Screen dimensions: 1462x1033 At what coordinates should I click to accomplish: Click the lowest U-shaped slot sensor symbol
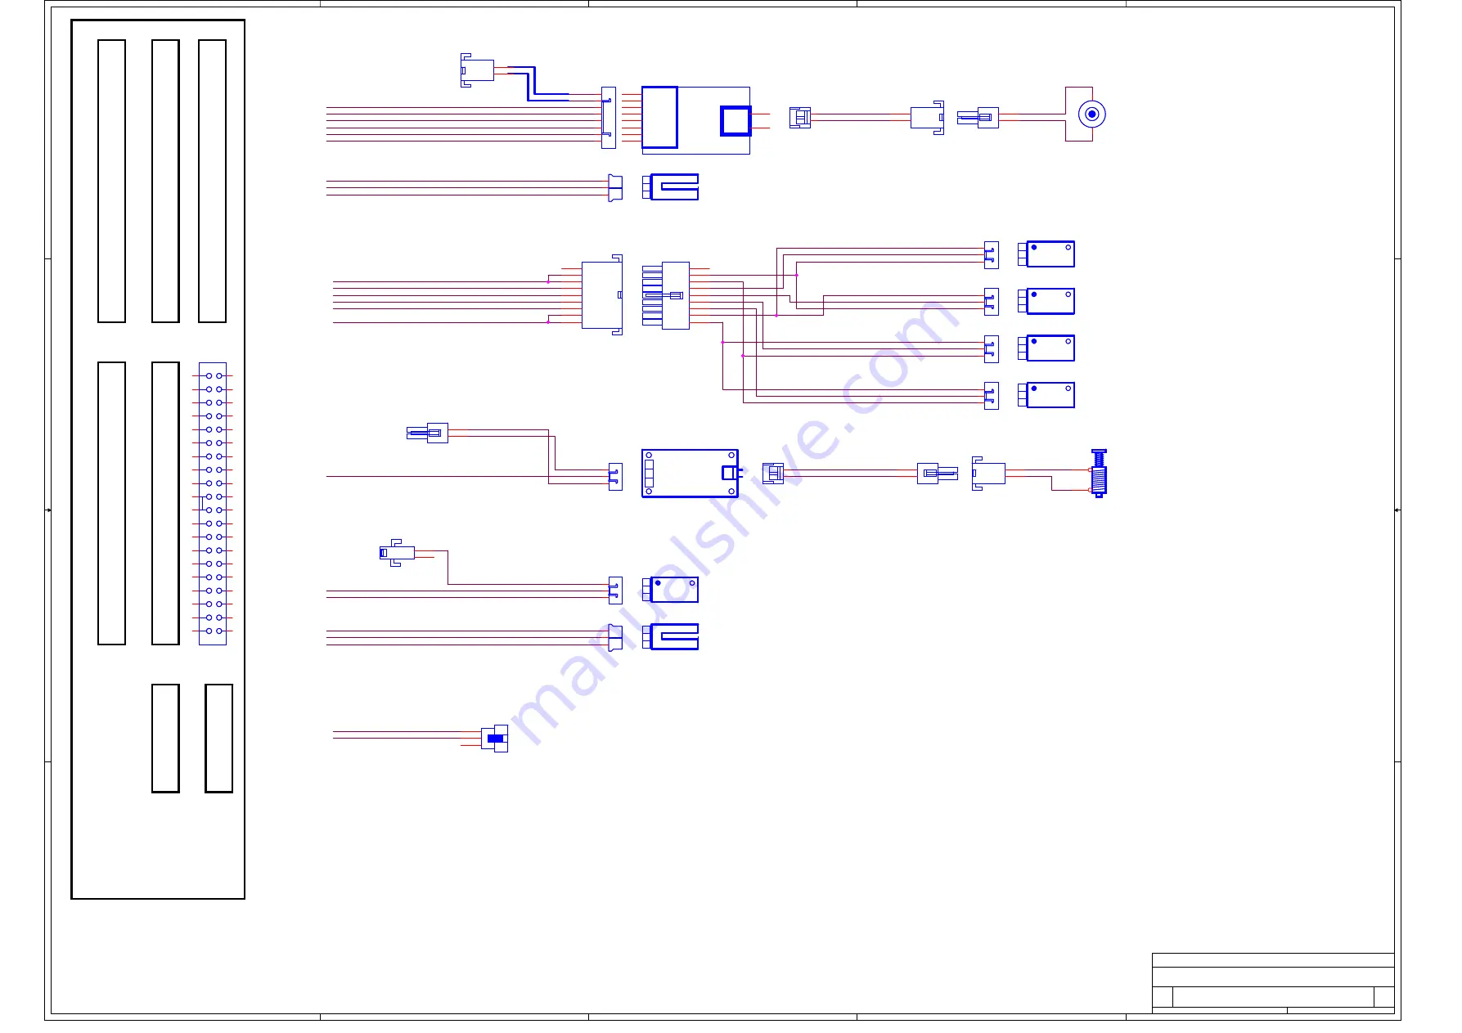(670, 637)
